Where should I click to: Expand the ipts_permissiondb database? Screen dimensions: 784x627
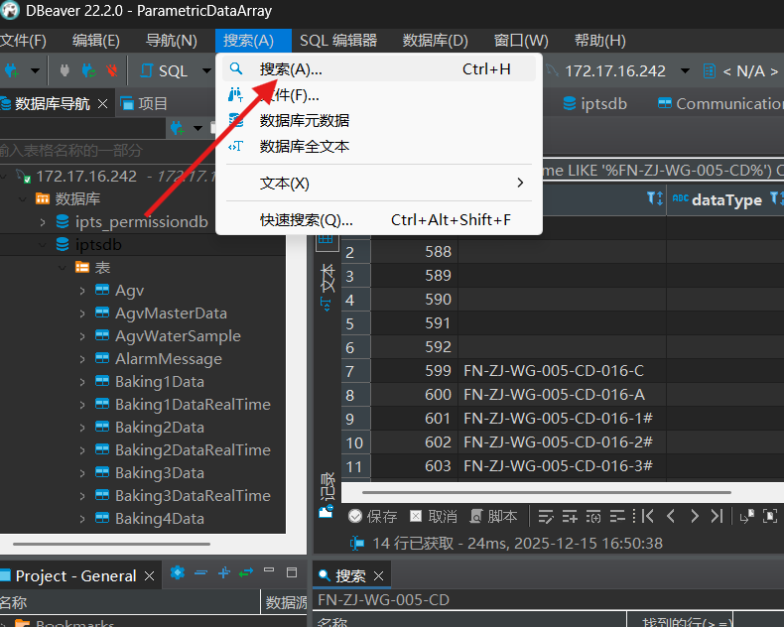click(43, 222)
